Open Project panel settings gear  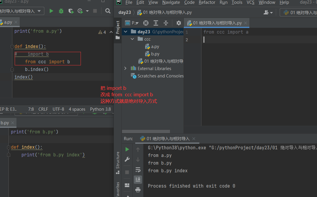pos(179,23)
